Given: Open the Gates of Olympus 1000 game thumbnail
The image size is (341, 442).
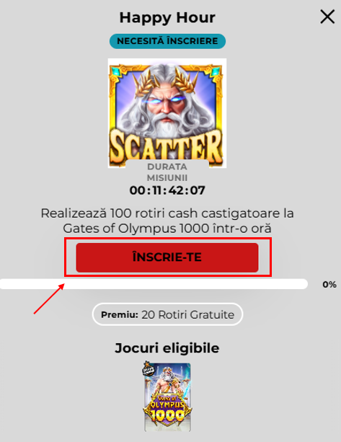Looking at the screenshot, I should 168,397.
